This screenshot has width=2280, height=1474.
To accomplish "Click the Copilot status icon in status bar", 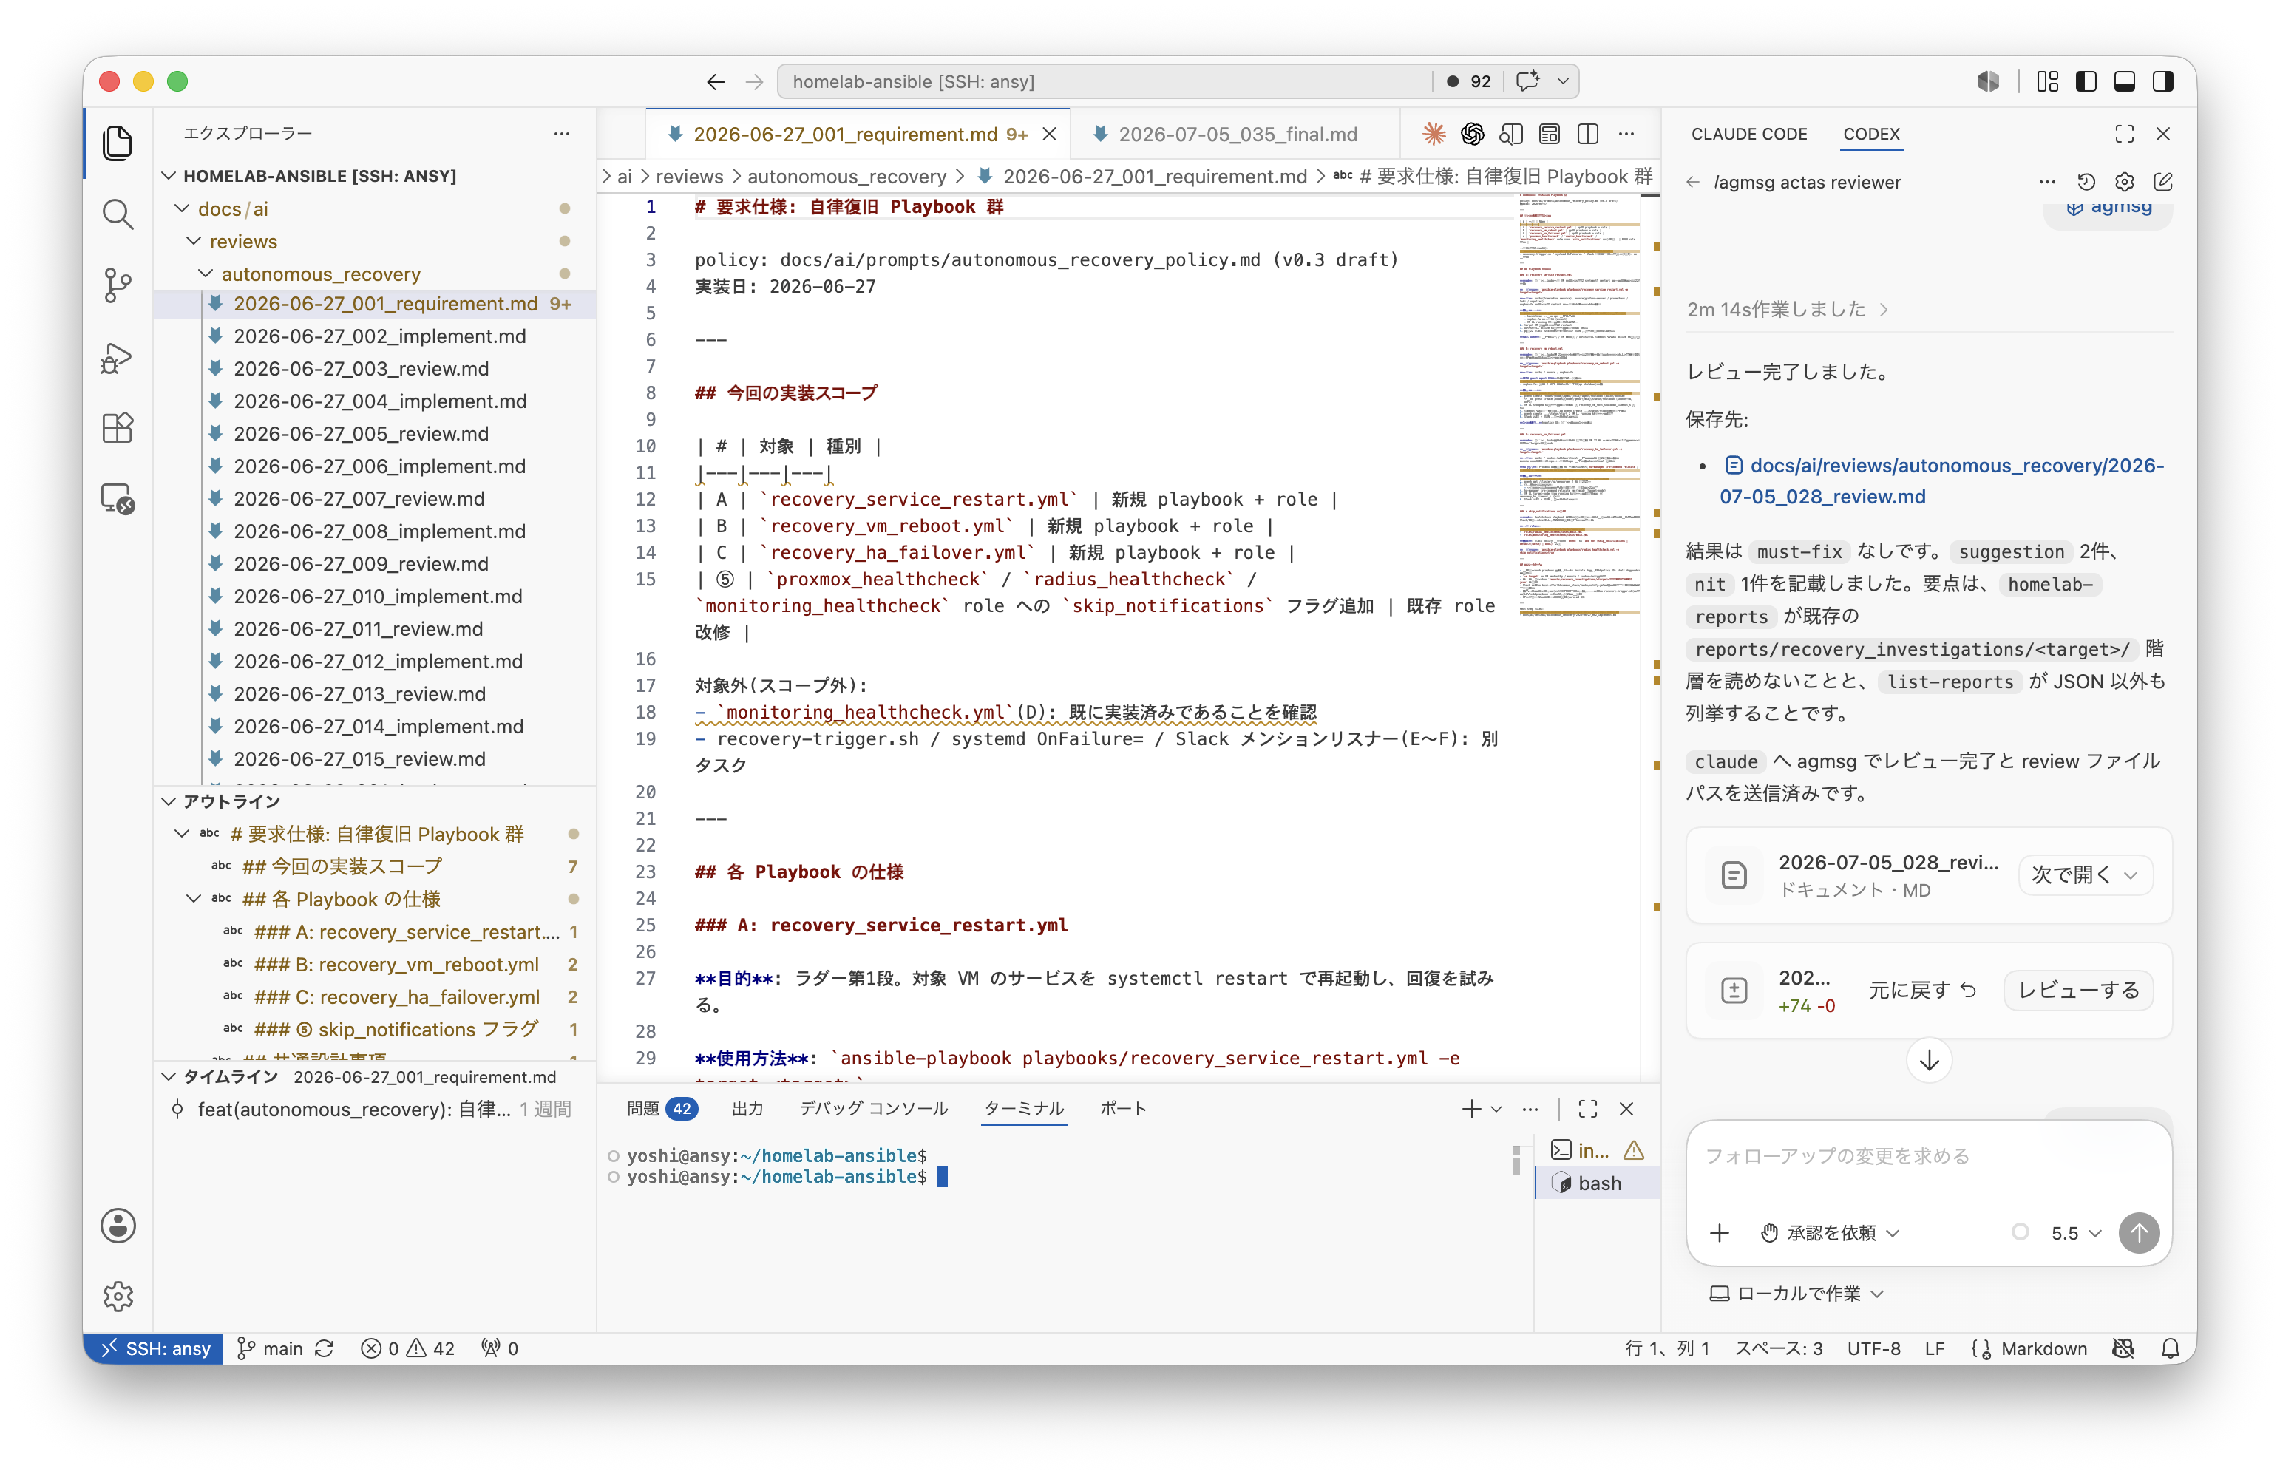I will click(2123, 1348).
